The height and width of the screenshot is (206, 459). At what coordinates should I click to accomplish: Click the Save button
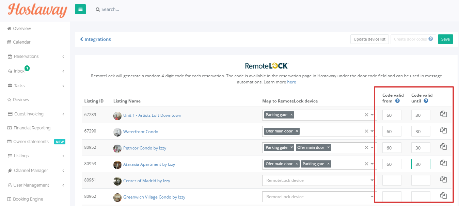click(x=445, y=39)
